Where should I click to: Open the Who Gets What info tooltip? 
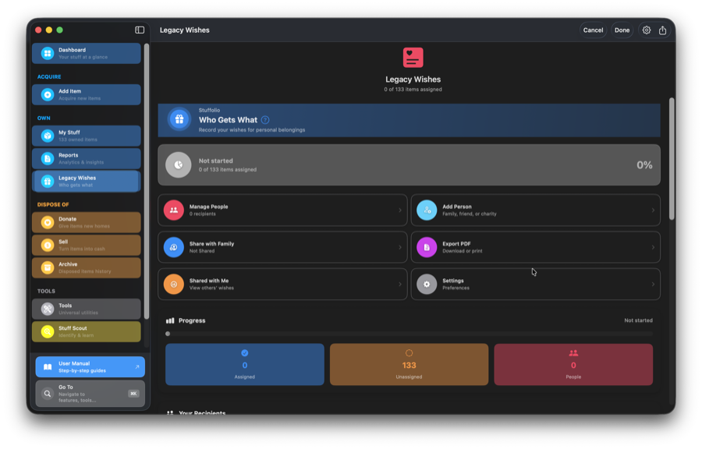coord(264,119)
